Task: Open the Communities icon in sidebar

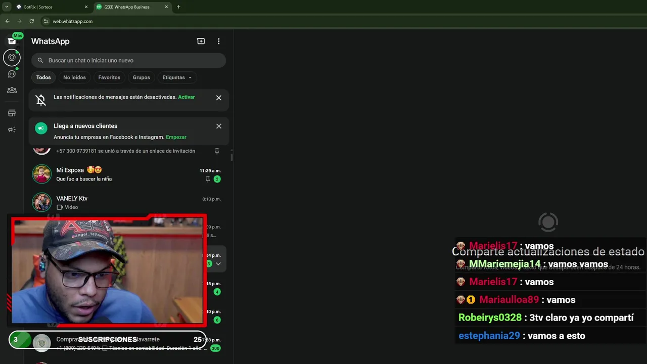Action: point(12,90)
